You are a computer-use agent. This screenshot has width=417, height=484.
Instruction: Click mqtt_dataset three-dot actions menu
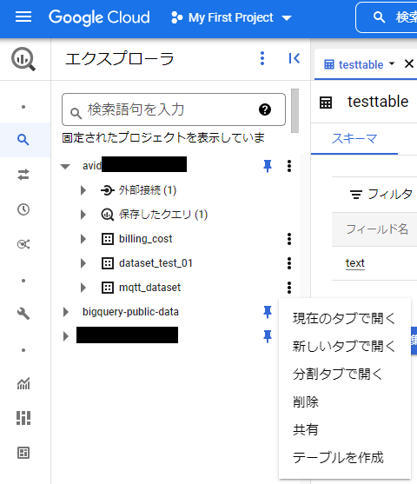(289, 288)
